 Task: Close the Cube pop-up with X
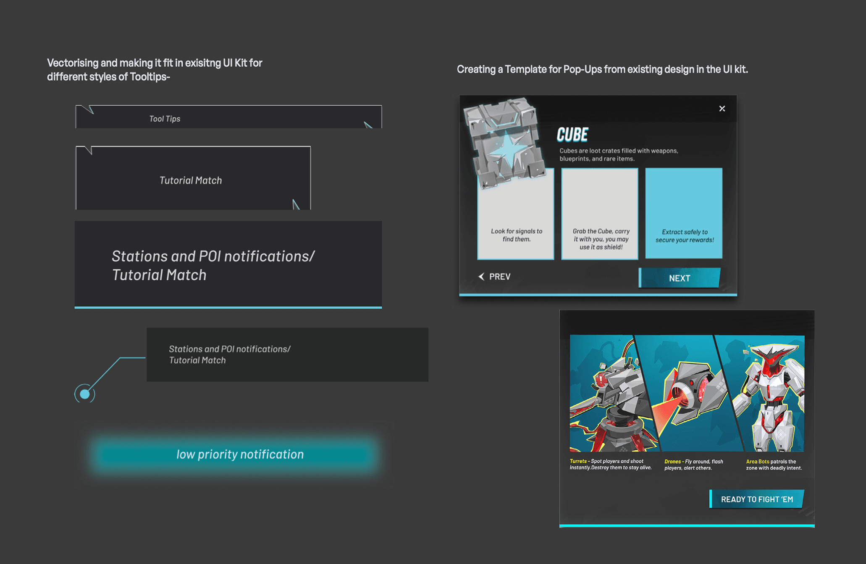722,109
